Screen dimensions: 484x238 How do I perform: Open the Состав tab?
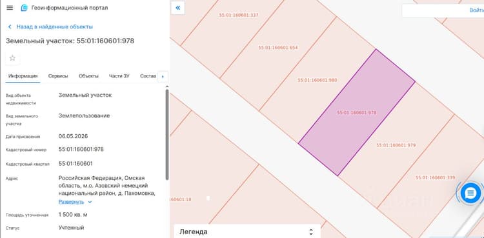148,76
